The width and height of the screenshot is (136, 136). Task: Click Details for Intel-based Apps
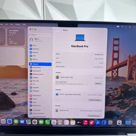coord(98,84)
